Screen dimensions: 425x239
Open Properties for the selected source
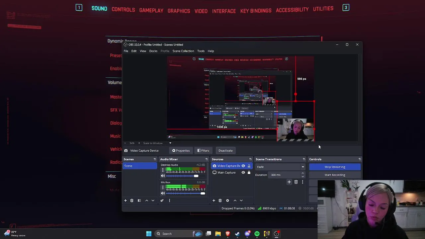click(181, 151)
